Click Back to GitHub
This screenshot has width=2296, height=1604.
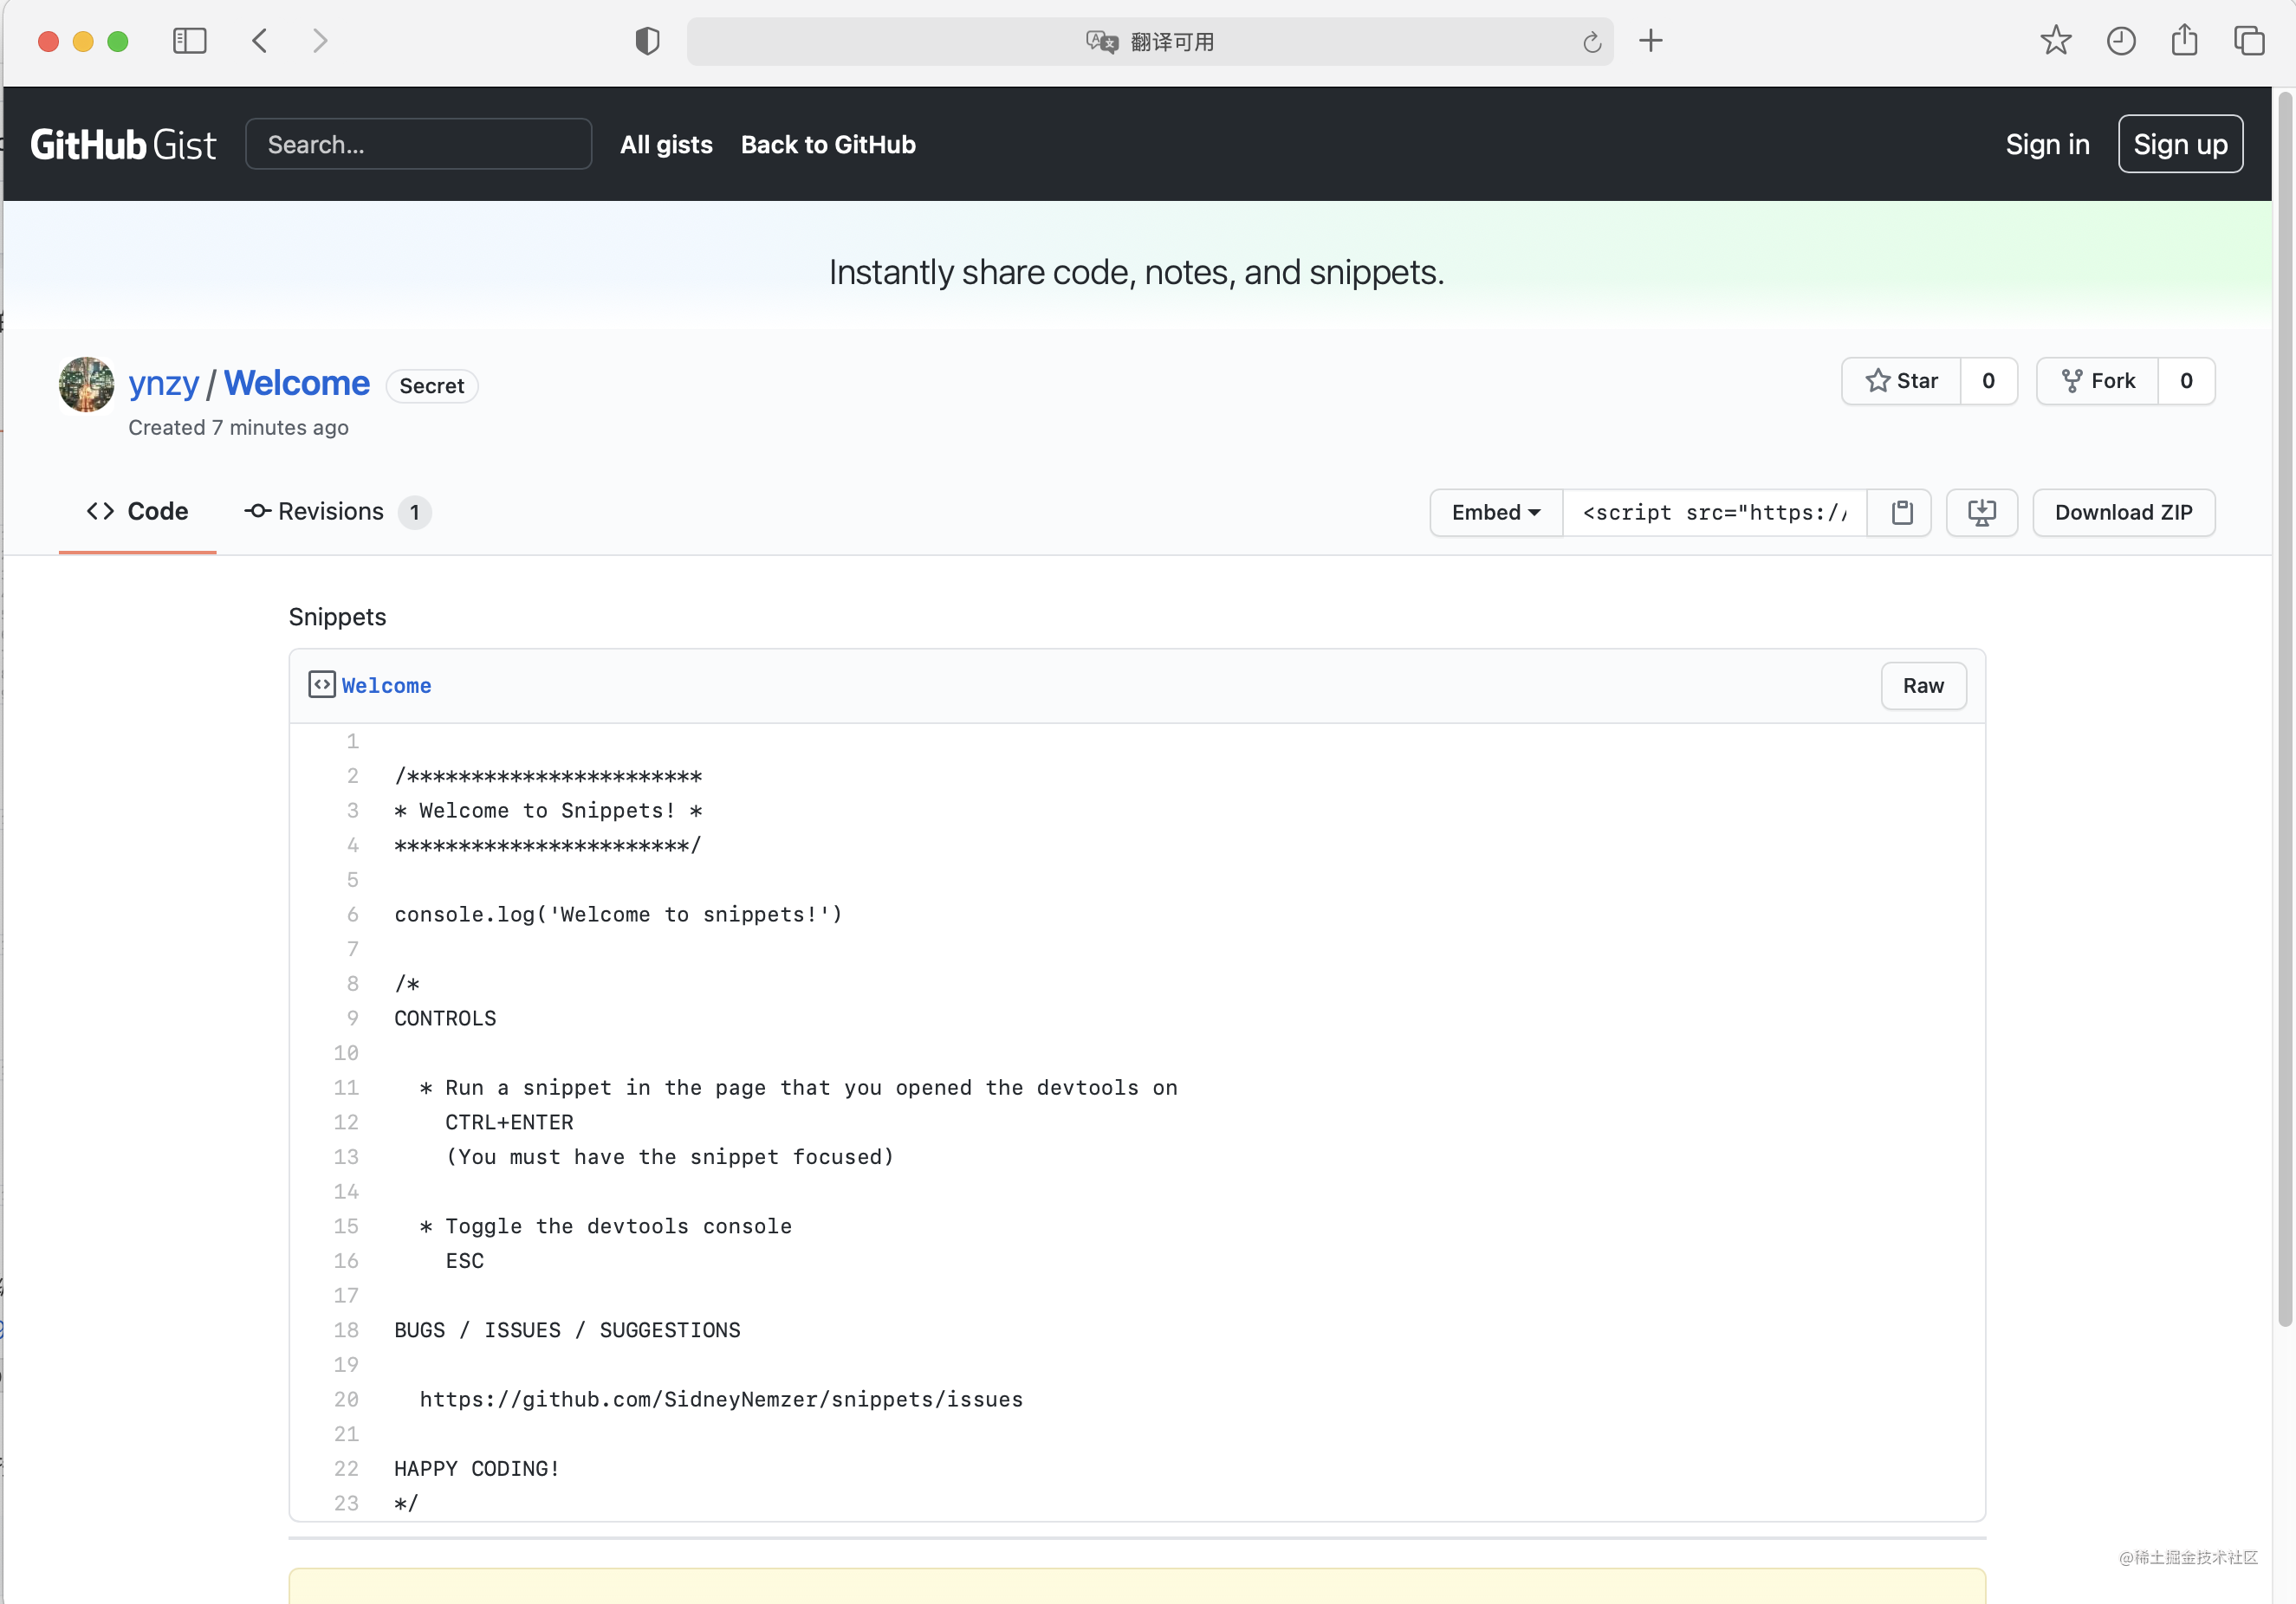[x=828, y=145]
